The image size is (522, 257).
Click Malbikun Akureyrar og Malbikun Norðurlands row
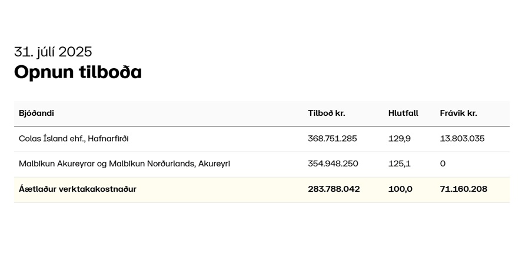click(262, 164)
